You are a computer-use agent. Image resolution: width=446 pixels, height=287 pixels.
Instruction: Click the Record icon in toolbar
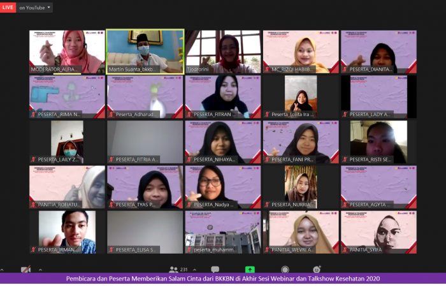pyautogui.click(x=285, y=270)
